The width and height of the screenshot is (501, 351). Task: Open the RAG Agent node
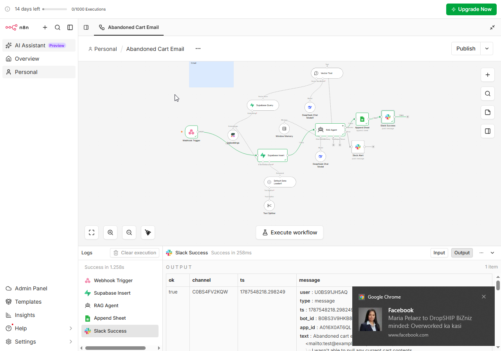point(330,130)
